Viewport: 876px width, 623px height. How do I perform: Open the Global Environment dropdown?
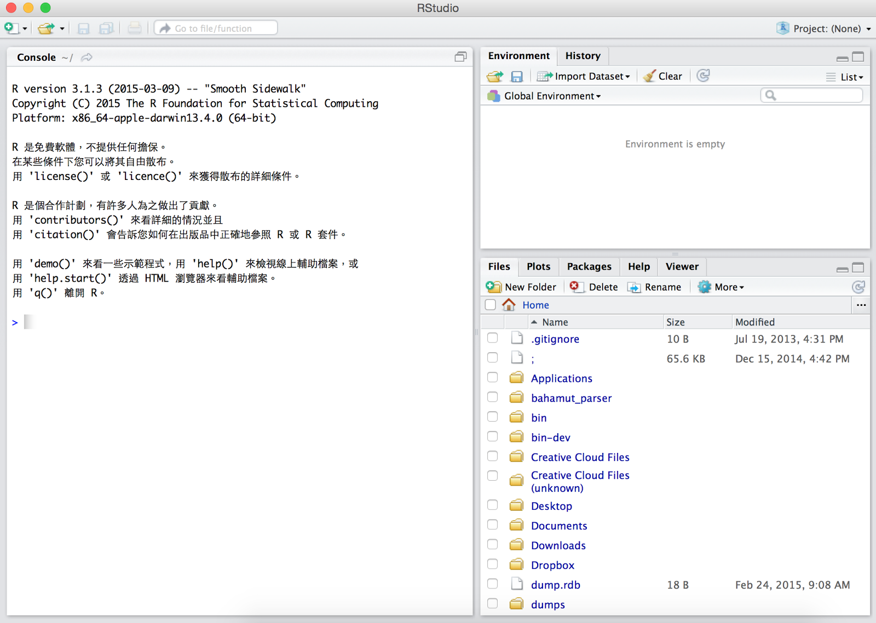[x=544, y=96]
